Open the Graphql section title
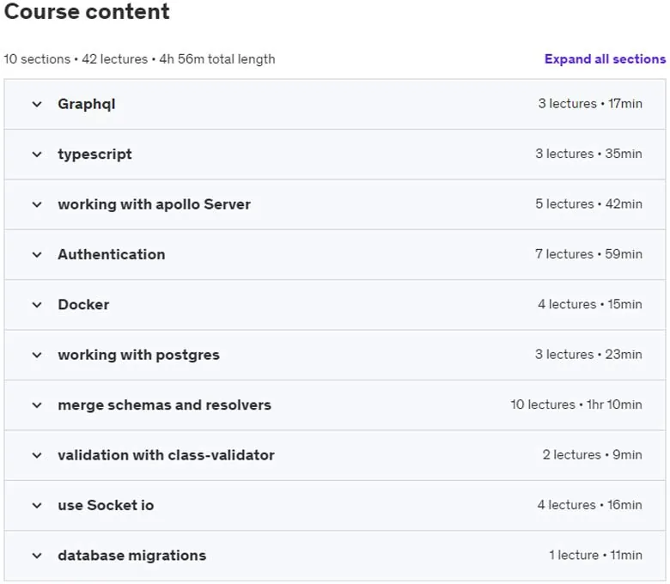Screen dimensions: 670x584 87,104
